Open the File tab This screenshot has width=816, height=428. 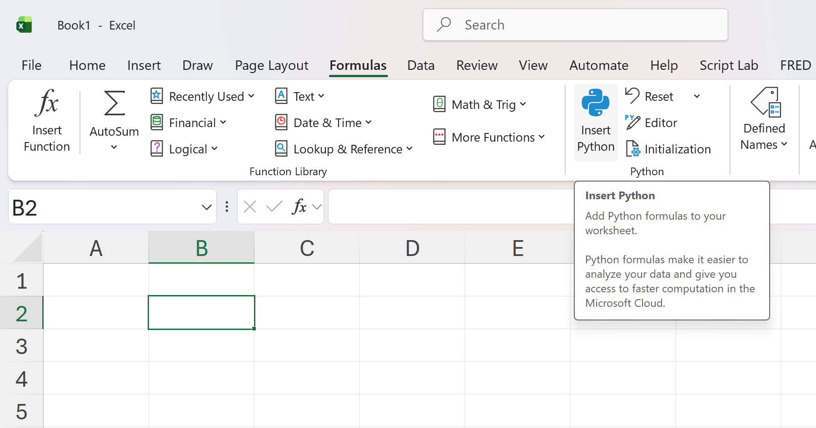[31, 65]
